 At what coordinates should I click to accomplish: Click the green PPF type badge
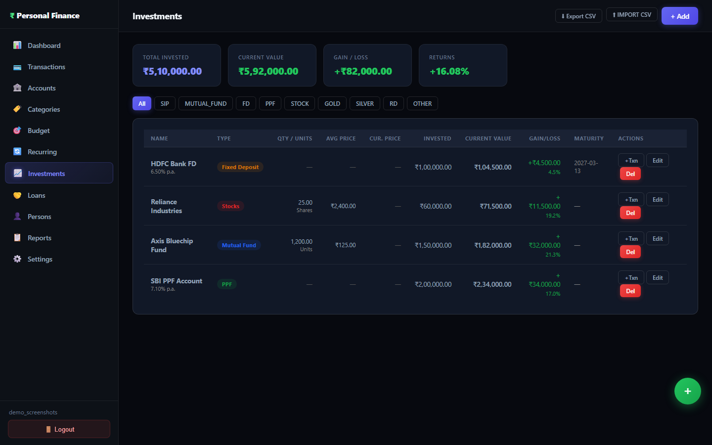pos(227,284)
